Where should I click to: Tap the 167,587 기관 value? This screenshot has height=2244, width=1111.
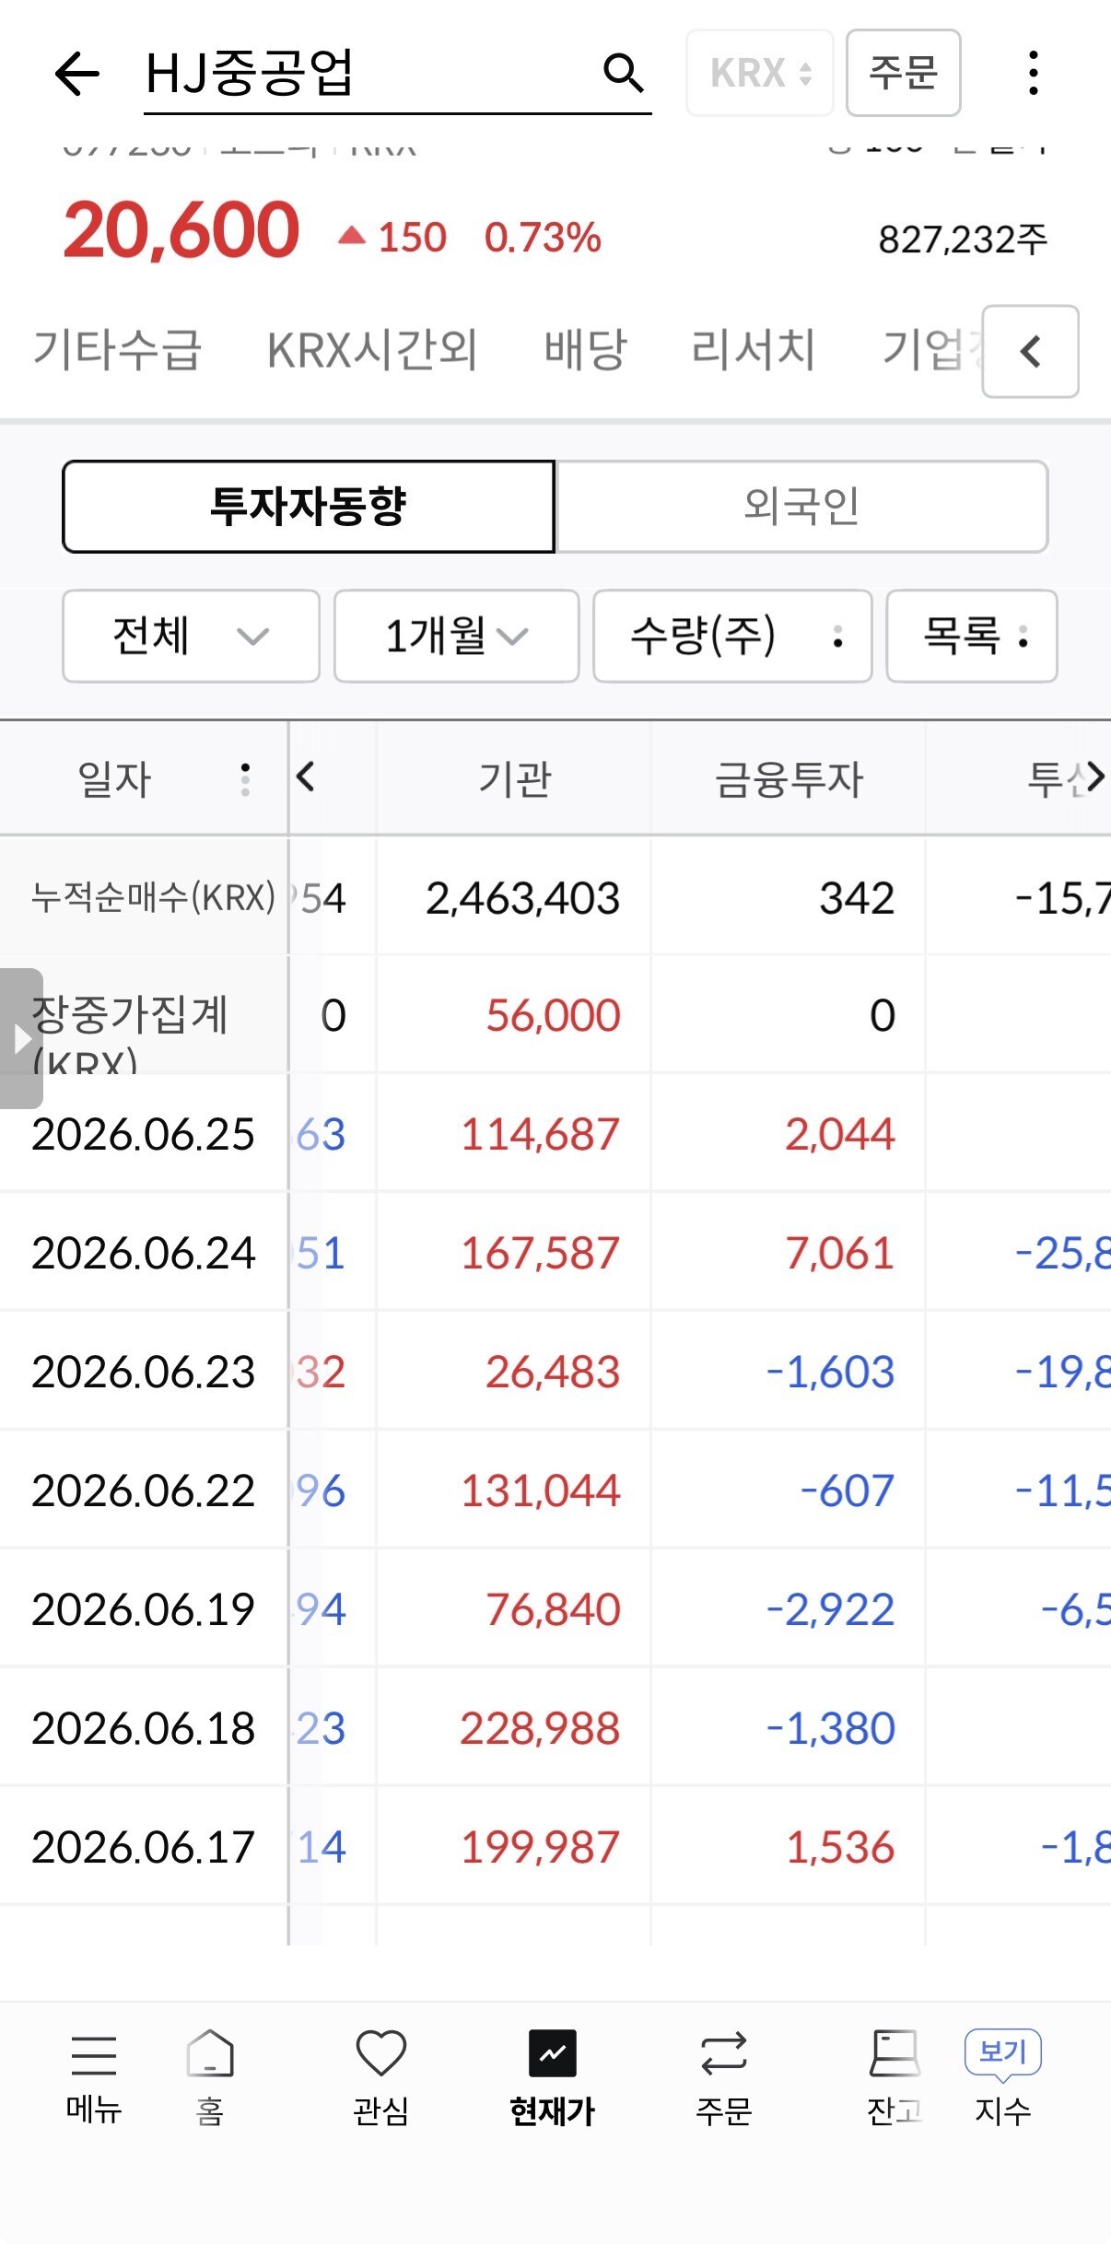(x=540, y=1253)
